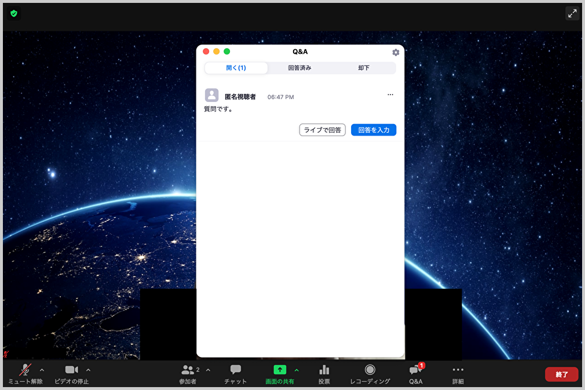Switch to the 却下 tab

pyautogui.click(x=364, y=68)
